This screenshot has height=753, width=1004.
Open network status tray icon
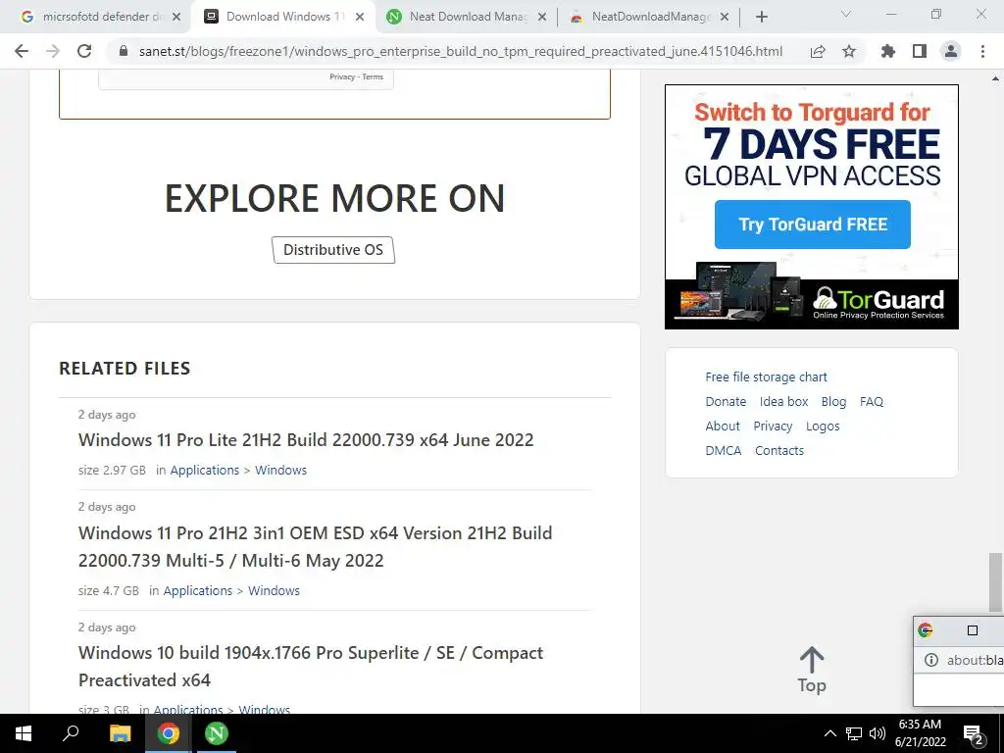(x=854, y=733)
